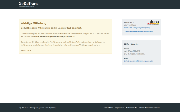Open the energie-effizienz-experten.de website link
This screenshot has width=180, height=112.
[53, 36]
